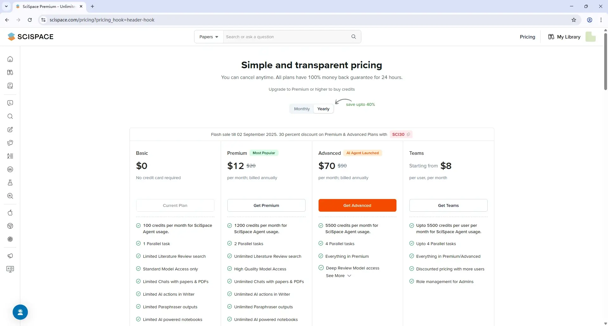Click 'No credit card required' text

point(158,178)
